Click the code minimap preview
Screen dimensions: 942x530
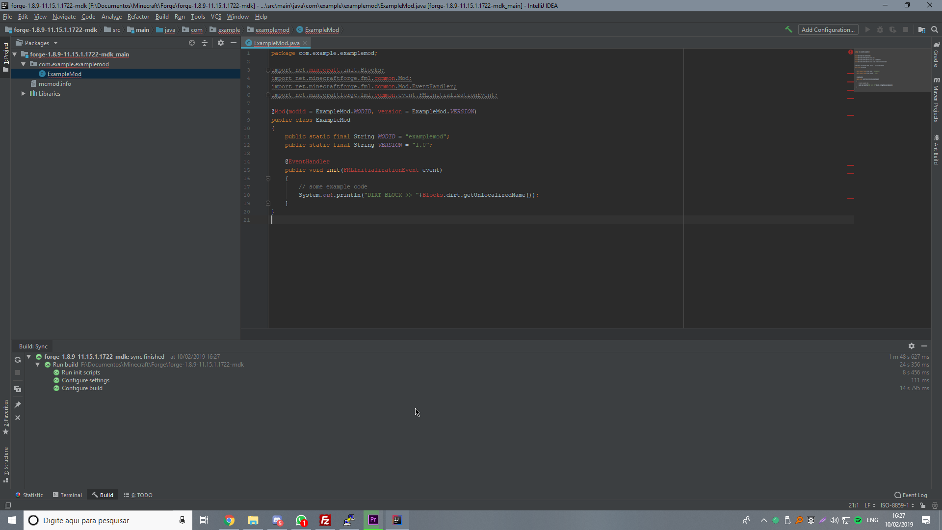pos(892,70)
